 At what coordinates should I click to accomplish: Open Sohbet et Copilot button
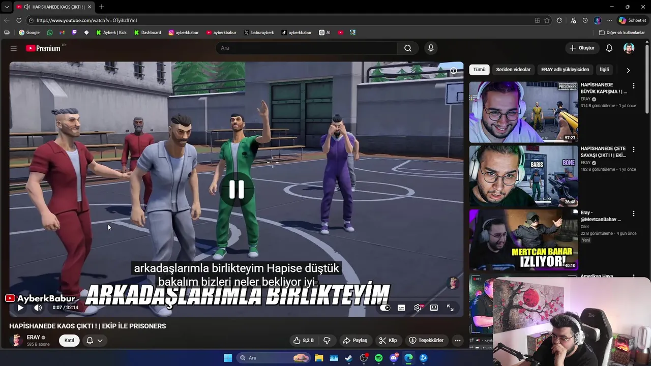coord(632,20)
